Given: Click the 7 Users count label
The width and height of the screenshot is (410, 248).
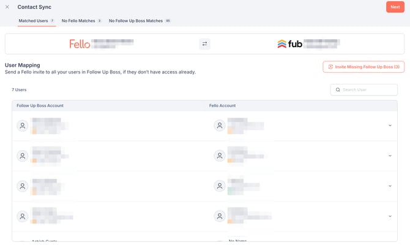Looking at the screenshot, I should coord(19,90).
